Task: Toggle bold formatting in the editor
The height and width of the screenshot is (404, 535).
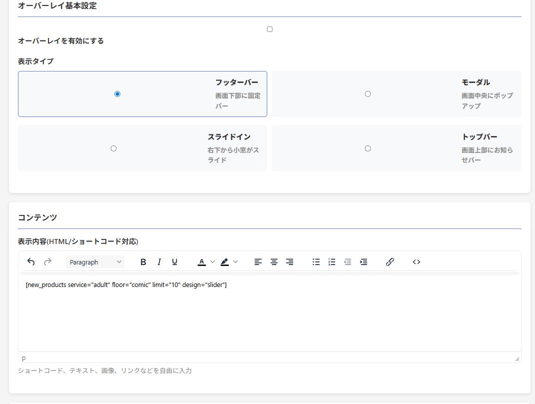Action: (143, 262)
